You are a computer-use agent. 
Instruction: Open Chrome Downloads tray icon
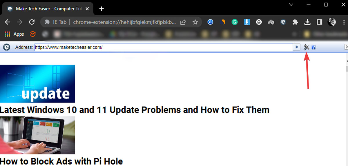(307, 22)
